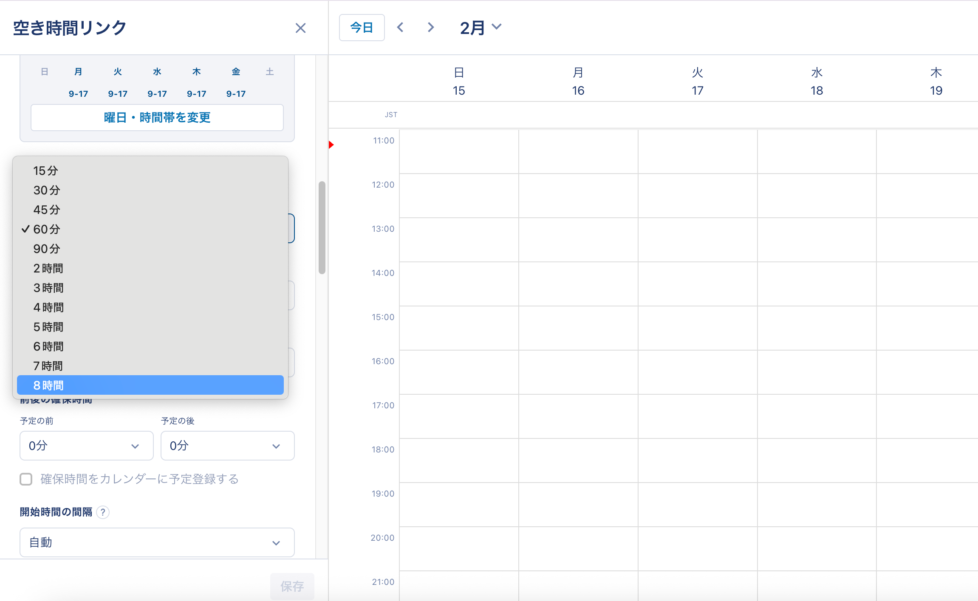
Task: Select the 90分 duration option
Action: click(x=47, y=249)
